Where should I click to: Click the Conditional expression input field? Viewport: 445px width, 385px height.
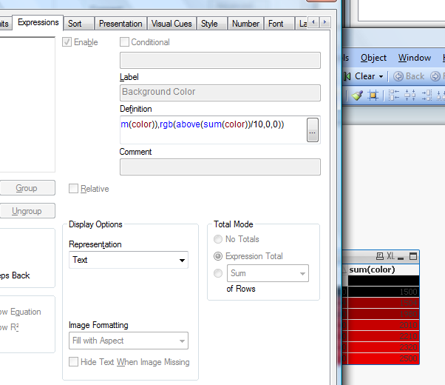pos(220,60)
